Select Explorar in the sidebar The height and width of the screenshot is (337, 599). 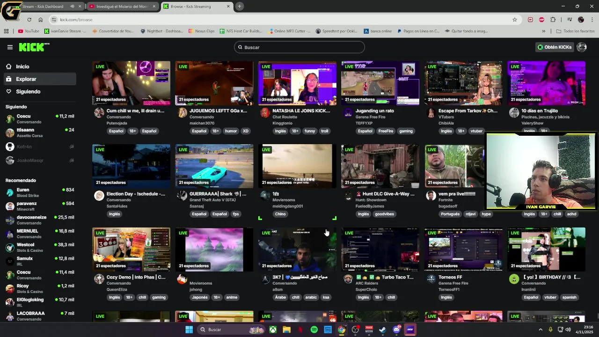coord(39,79)
